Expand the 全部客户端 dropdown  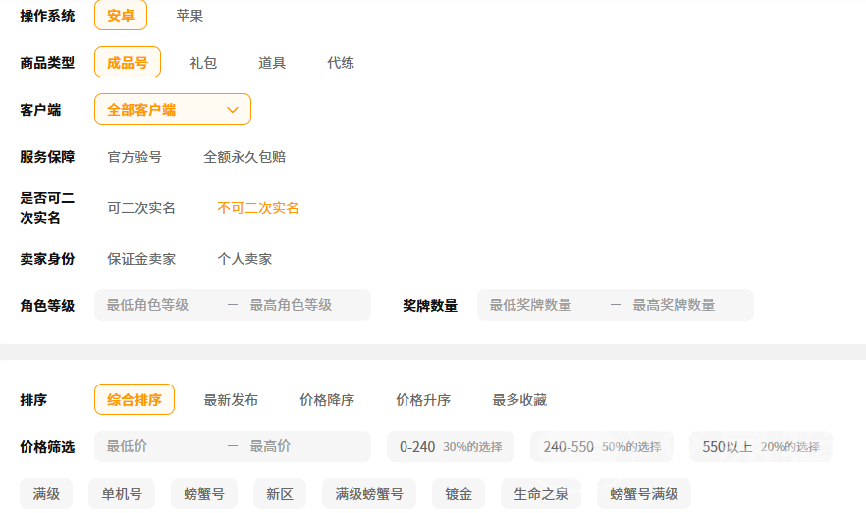[x=173, y=110]
